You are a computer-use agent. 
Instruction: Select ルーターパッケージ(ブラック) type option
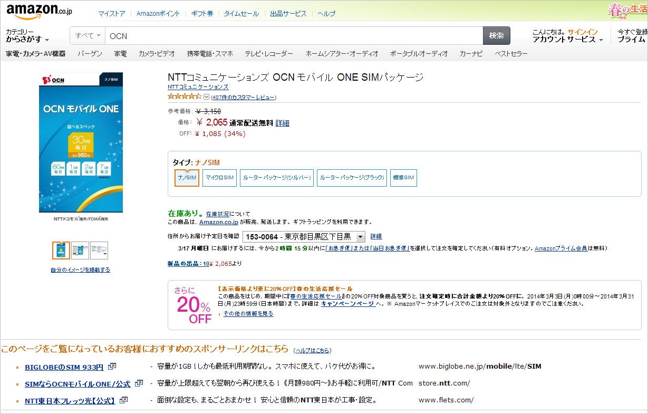click(352, 178)
